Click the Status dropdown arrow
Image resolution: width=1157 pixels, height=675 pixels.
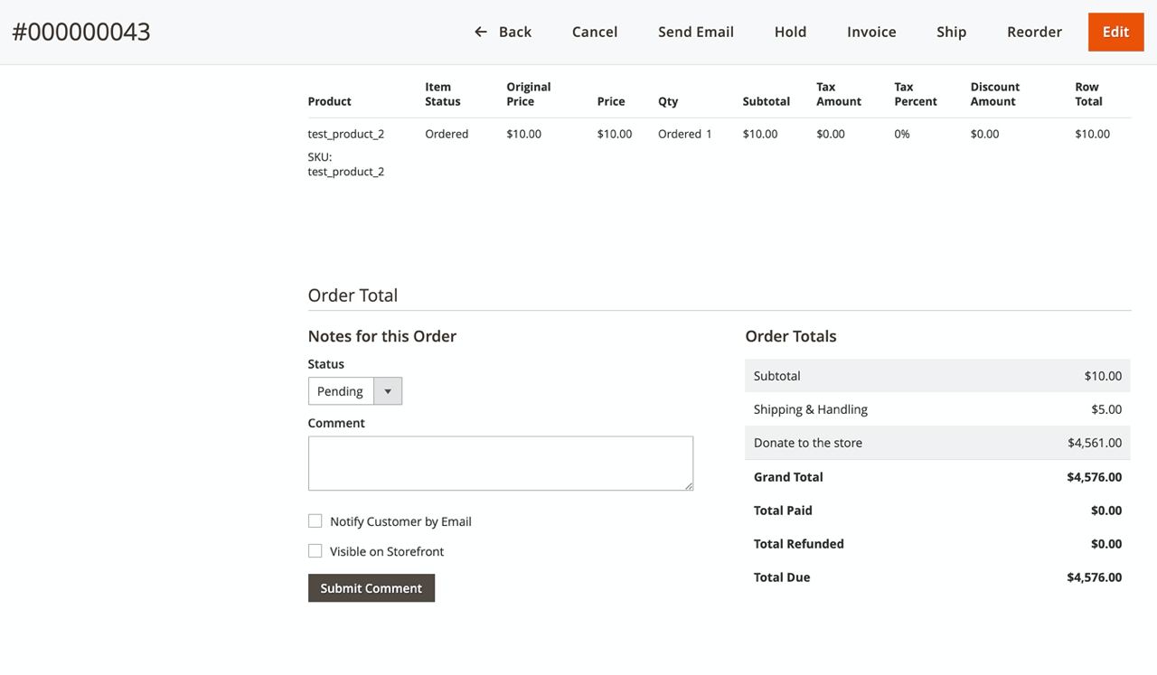[x=388, y=391]
